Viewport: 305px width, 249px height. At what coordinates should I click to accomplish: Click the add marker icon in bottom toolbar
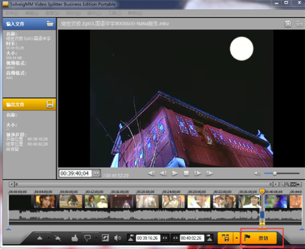tap(39, 237)
